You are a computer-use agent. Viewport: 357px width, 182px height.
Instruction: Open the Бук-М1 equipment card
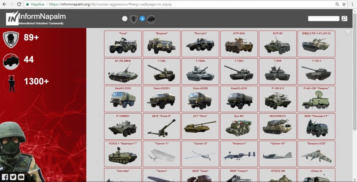coord(239,126)
